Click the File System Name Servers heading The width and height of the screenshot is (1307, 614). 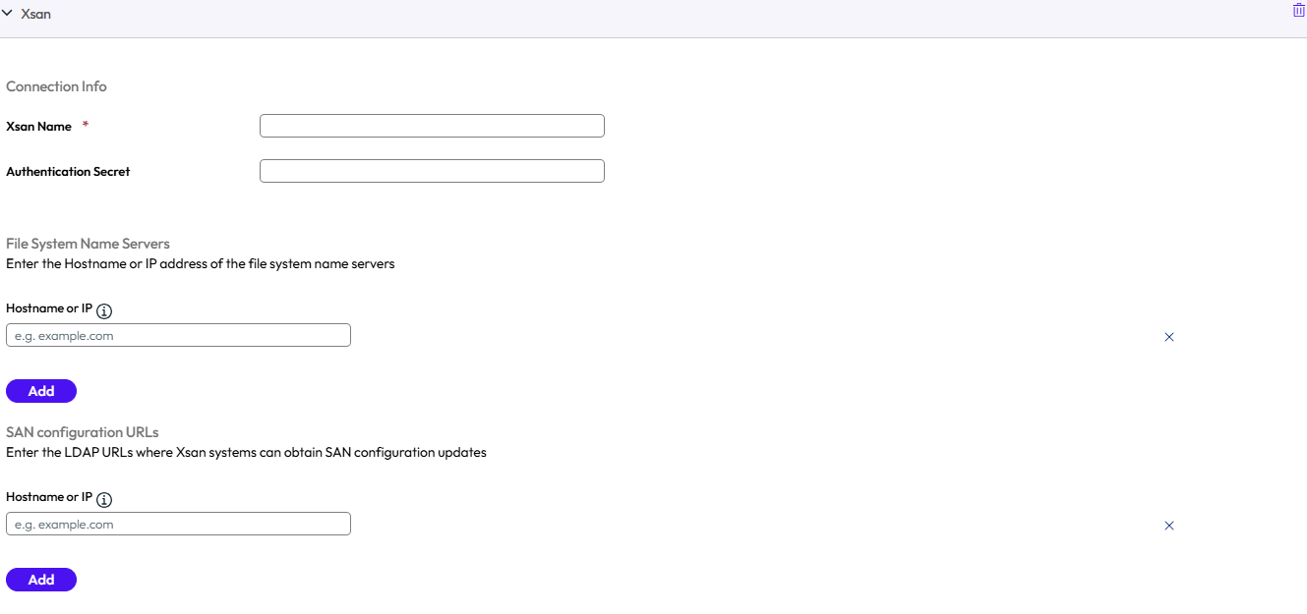(x=88, y=244)
